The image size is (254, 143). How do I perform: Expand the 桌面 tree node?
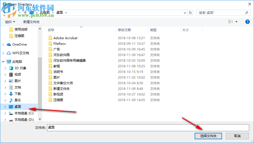coord(5,107)
